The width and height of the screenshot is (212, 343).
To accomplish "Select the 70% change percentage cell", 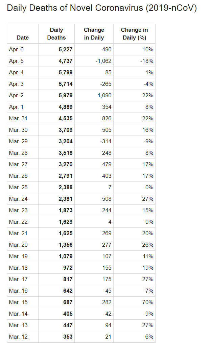I will 148,302.
